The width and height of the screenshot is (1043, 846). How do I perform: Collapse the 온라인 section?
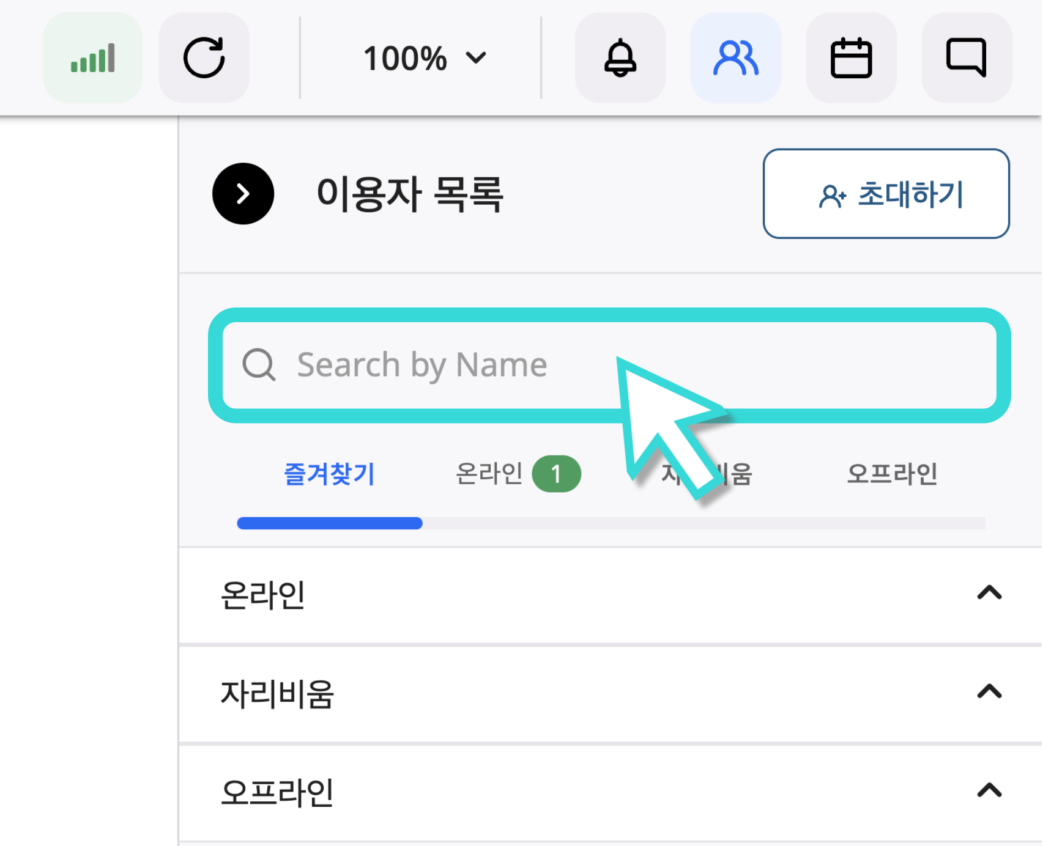pos(989,593)
